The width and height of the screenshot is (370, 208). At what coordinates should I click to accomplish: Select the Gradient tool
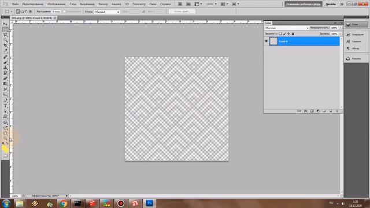coord(5,83)
